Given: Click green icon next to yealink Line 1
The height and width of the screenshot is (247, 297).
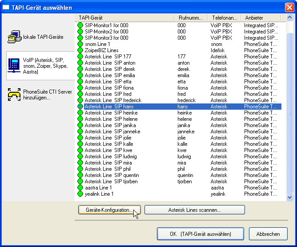Looking at the screenshot, I should [80, 194].
